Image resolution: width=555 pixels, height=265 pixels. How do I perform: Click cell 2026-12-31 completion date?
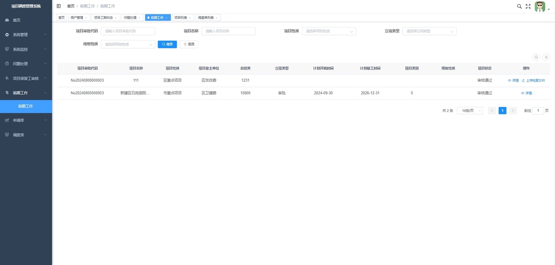click(x=370, y=93)
